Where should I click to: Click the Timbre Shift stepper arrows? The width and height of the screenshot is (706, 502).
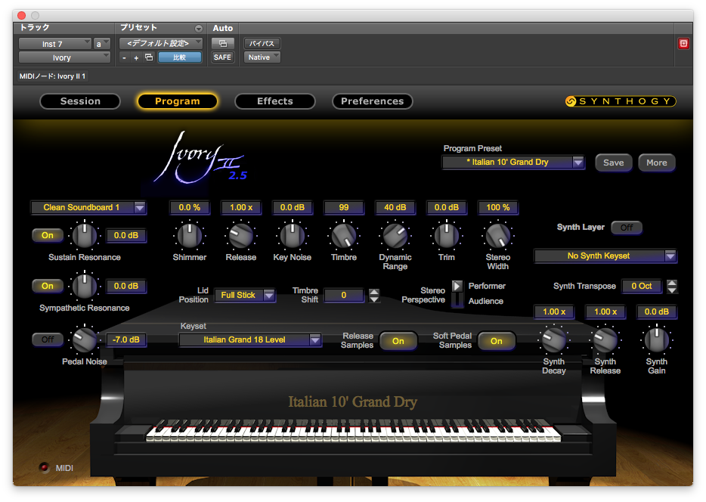tap(373, 296)
